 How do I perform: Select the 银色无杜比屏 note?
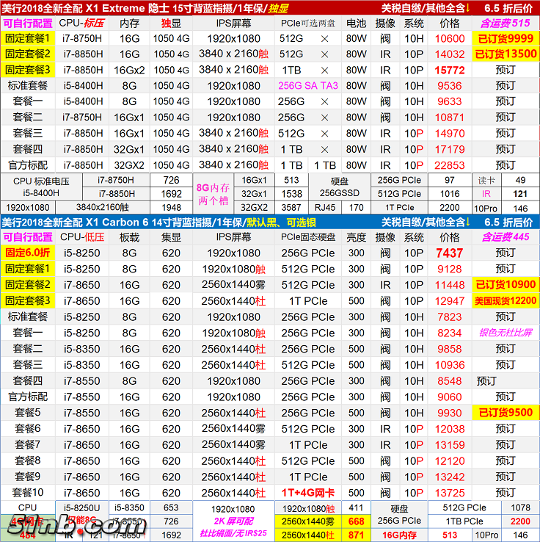click(x=505, y=333)
